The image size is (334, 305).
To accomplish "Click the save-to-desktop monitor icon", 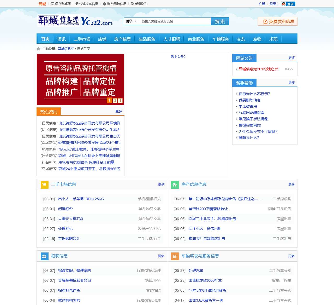I will [x=53, y=4].
